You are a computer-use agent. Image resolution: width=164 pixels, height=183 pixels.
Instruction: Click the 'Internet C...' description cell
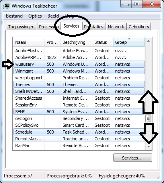pos(75,98)
